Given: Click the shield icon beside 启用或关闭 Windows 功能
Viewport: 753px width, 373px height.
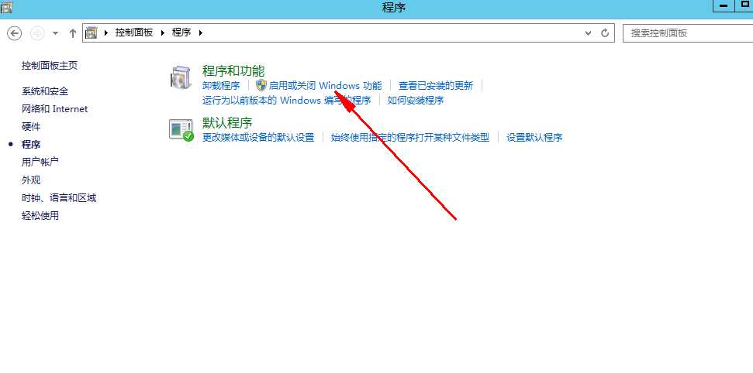Looking at the screenshot, I should 261,85.
